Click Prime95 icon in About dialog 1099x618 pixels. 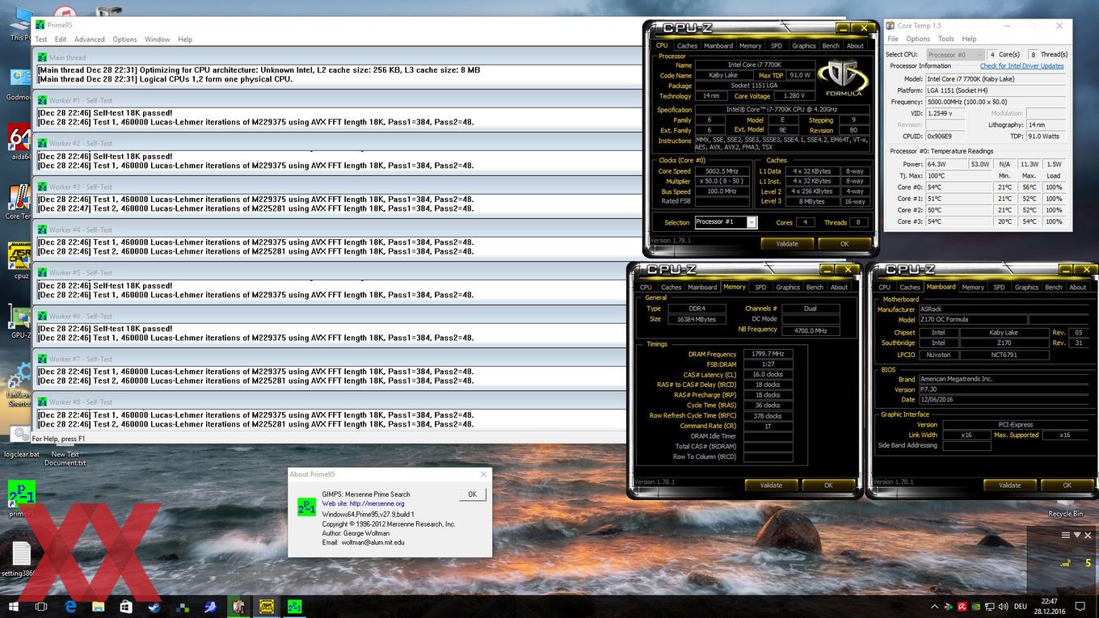pyautogui.click(x=306, y=507)
